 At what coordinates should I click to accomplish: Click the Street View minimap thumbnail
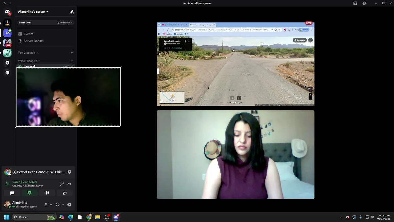pos(172,97)
